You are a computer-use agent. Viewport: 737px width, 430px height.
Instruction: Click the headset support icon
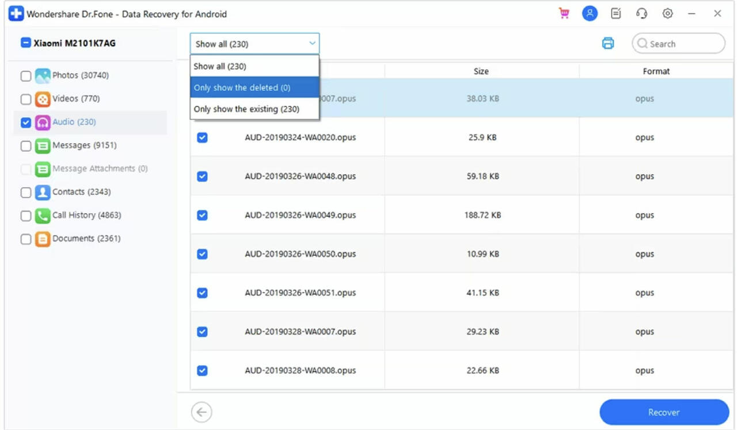coord(641,14)
